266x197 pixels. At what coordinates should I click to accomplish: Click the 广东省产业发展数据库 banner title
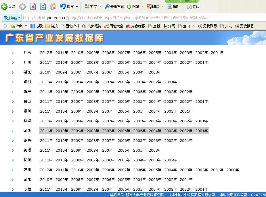(54, 38)
